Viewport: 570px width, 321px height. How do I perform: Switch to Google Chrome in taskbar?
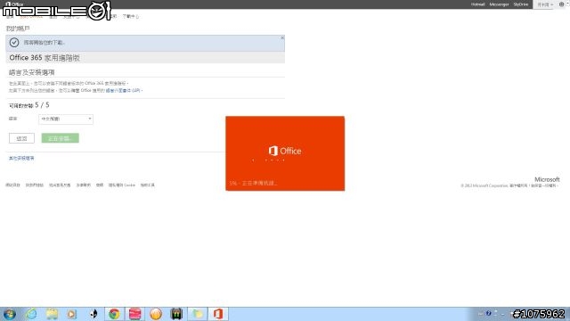point(114,314)
